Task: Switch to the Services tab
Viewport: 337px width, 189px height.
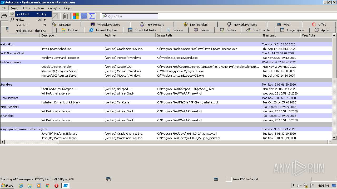Action: tap(175, 30)
